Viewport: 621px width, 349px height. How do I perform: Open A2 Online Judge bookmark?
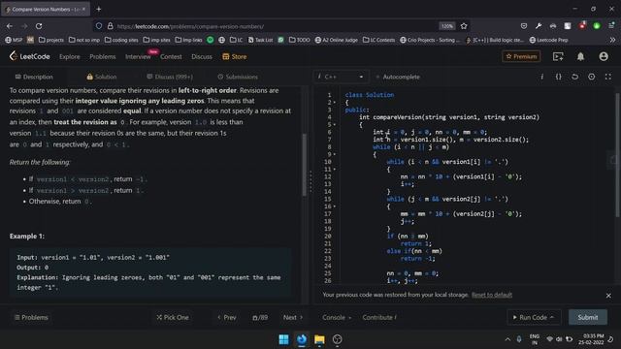click(337, 40)
